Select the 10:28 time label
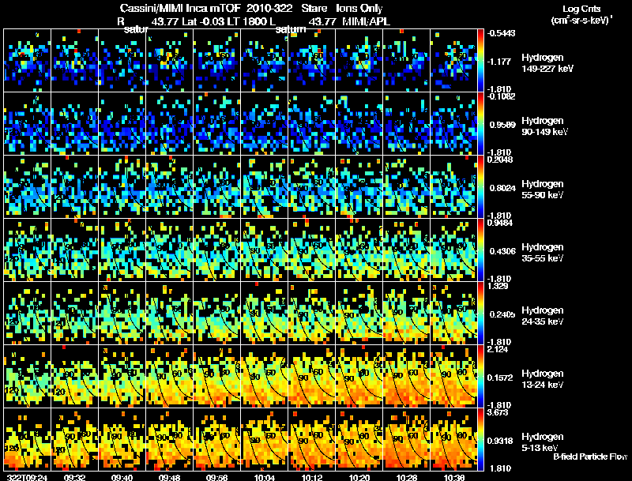632x481 pixels. (407, 478)
